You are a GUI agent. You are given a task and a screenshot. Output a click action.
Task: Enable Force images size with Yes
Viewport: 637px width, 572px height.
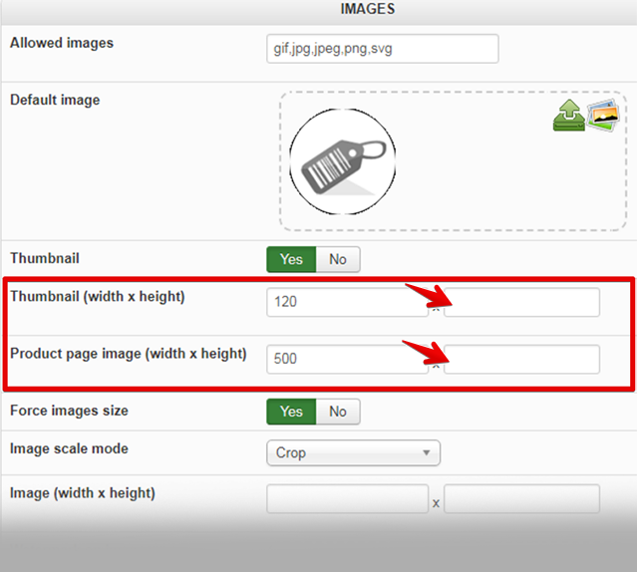[x=291, y=412]
